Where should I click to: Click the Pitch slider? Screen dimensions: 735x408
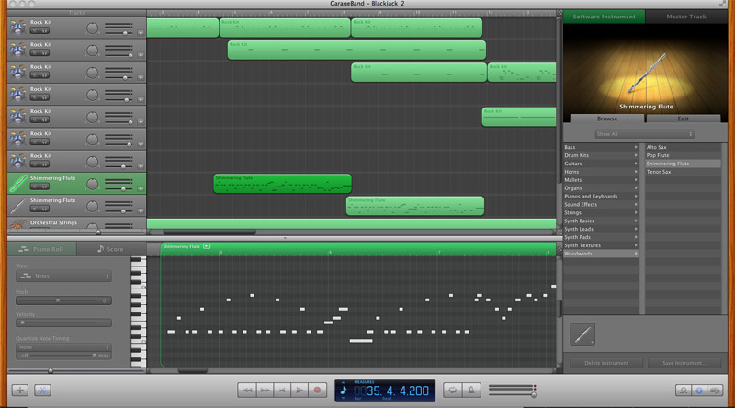coord(63,300)
